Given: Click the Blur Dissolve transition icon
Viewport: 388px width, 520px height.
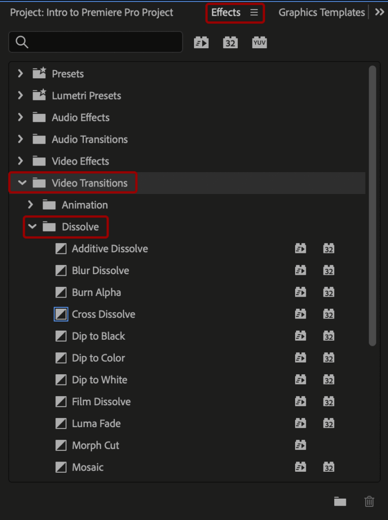Looking at the screenshot, I should pos(60,270).
